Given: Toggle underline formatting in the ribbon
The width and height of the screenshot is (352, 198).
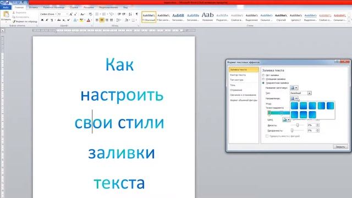Looking at the screenshot, I should [x=52, y=20].
